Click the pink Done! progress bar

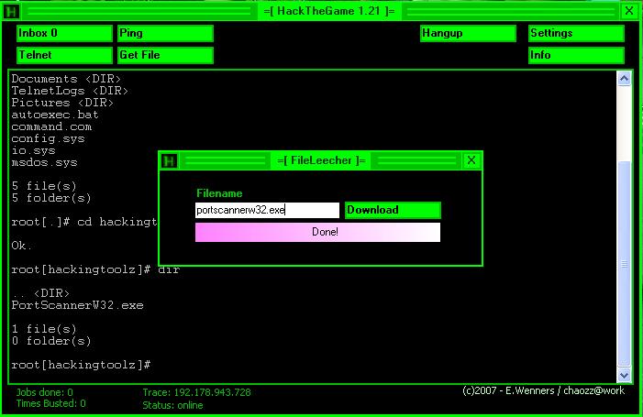pyautogui.click(x=317, y=232)
